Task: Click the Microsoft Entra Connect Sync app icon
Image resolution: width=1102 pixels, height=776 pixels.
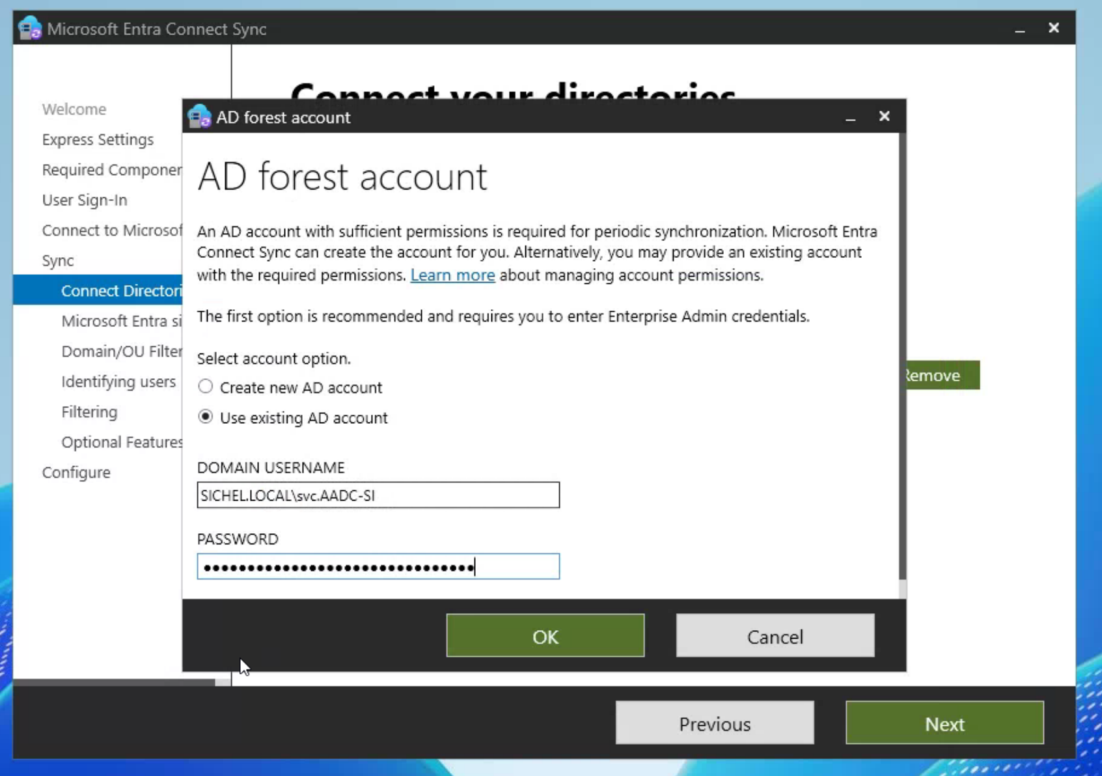Action: click(x=30, y=29)
